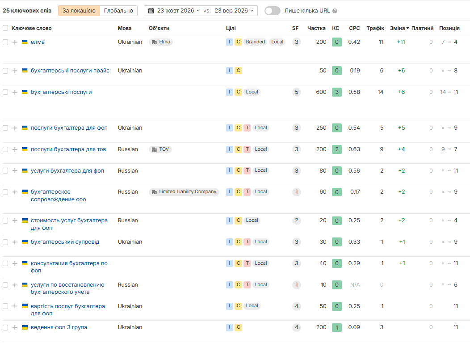Click the plus icon for послуги бухгалтера для фоп
The width and height of the screenshot is (470, 343).
(x=15, y=128)
